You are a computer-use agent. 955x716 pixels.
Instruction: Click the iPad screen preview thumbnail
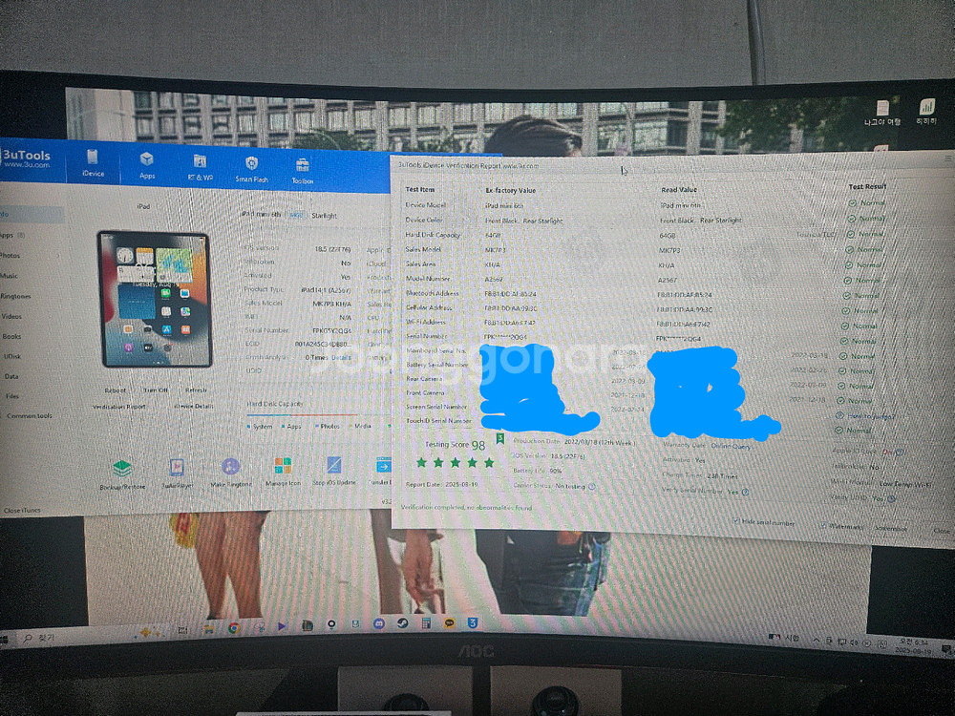point(156,299)
